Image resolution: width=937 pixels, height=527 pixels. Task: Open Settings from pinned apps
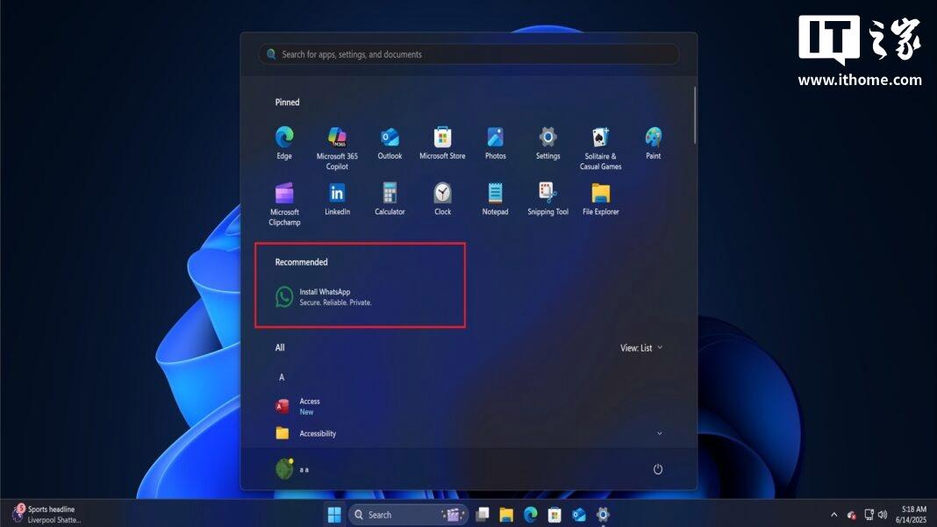[548, 144]
